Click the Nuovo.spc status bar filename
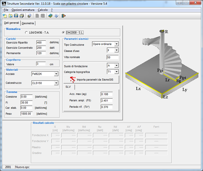This screenshot has width=203, height=171. [22, 167]
